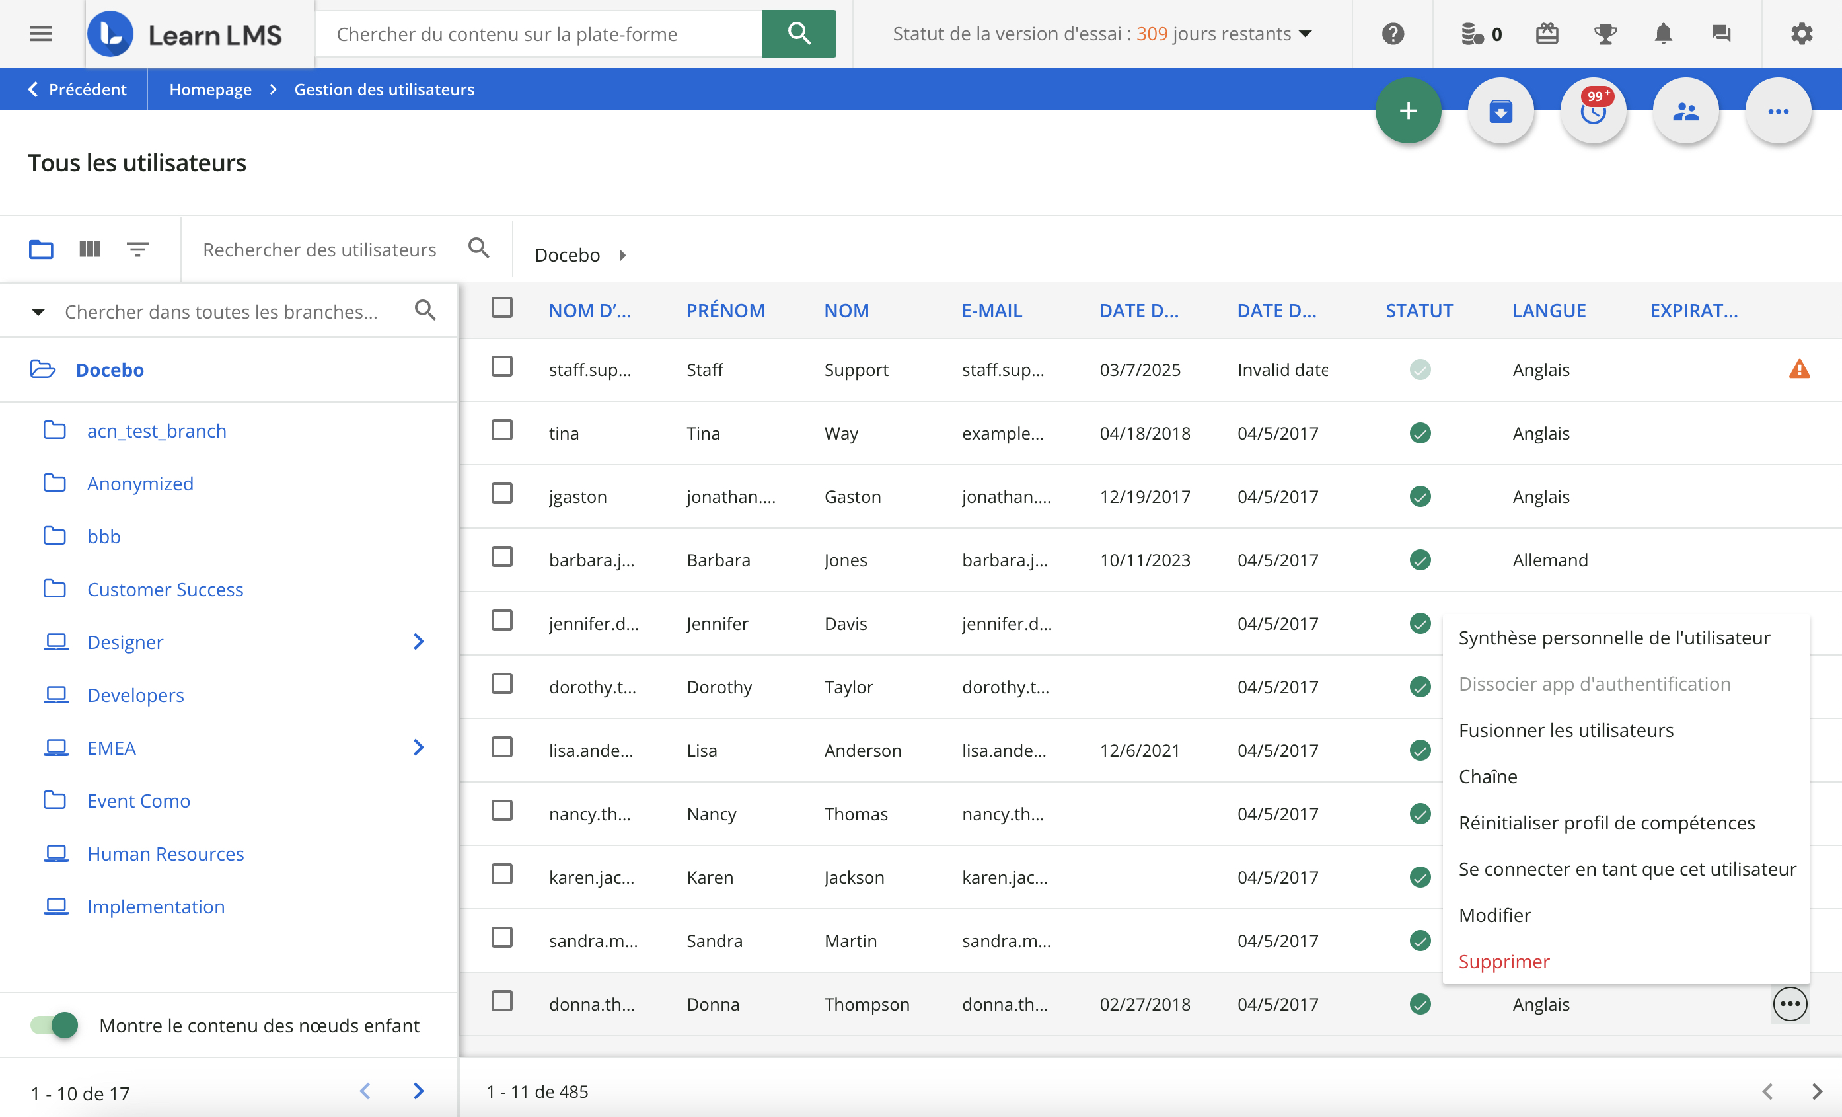Open the Customer Success branch
This screenshot has height=1117, width=1842.
click(x=165, y=589)
